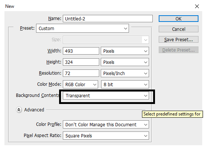Close the New dialog window
Image resolution: width=210 pixels, height=153 pixels.
click(x=197, y=6)
